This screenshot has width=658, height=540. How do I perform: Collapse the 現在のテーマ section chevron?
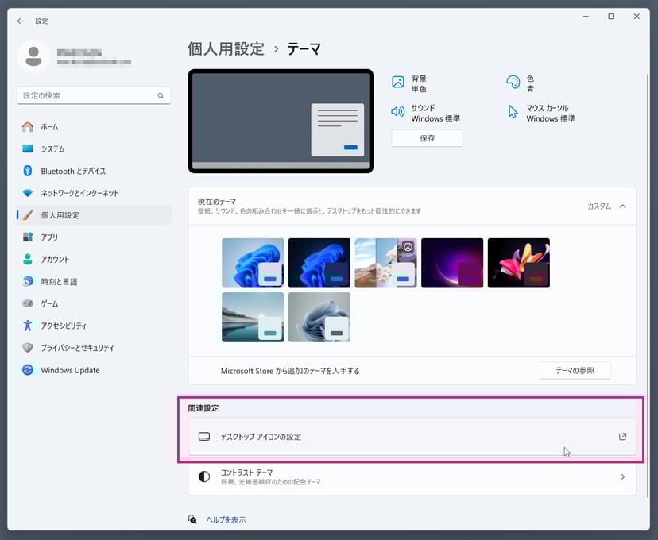click(622, 206)
